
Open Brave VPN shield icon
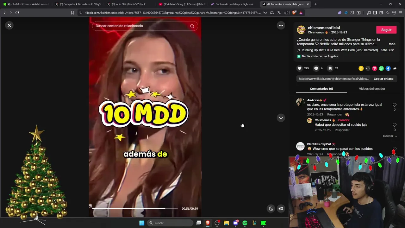pyautogui.click(x=394, y=13)
